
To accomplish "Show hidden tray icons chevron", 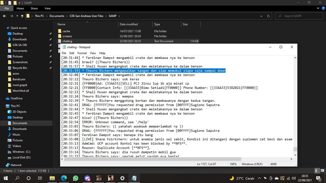I will (x=259, y=178).
